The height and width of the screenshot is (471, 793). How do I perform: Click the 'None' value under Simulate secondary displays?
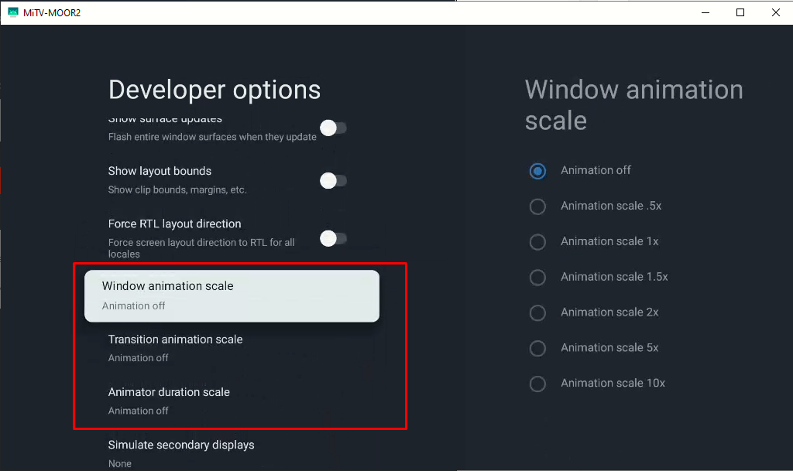click(x=120, y=463)
